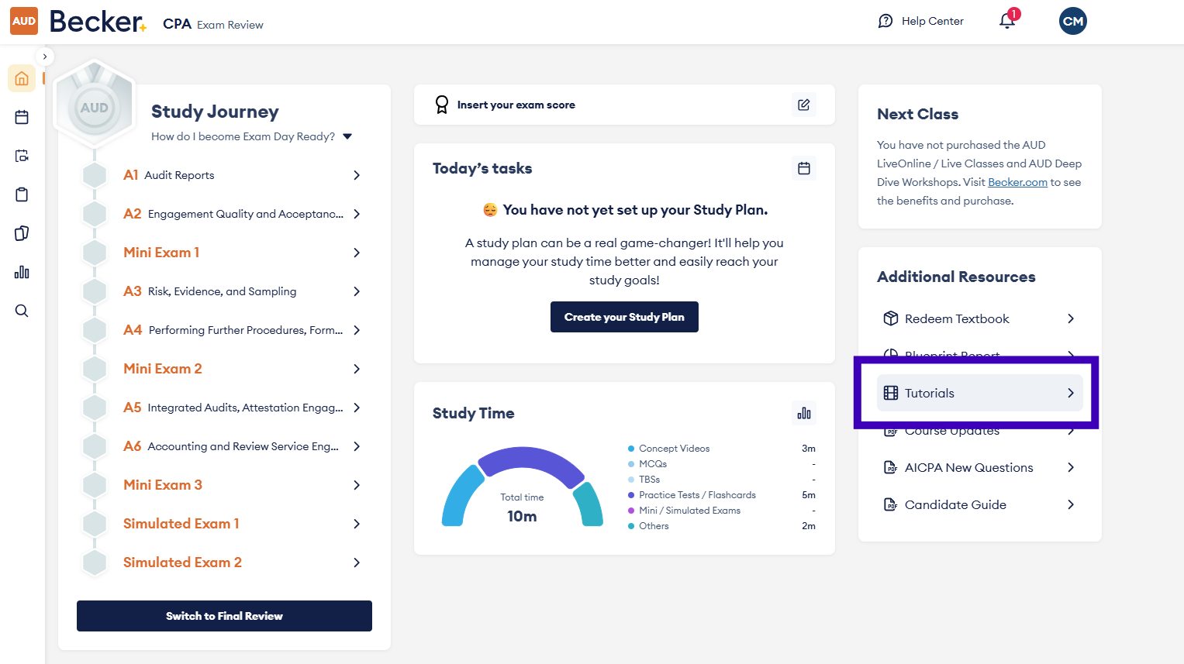Expand 'How do I become Exam Day Ready?' dropdown
Viewport: 1184px width, 664px height.
[x=347, y=136]
